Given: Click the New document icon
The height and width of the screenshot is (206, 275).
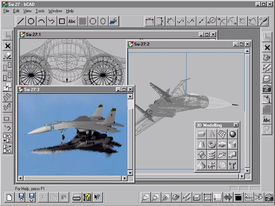Looking at the screenshot, I should [x=9, y=197].
